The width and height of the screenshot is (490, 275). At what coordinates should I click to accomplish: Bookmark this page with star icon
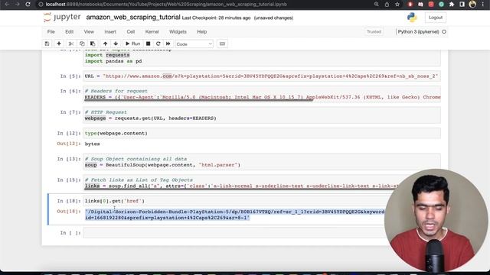click(397, 5)
